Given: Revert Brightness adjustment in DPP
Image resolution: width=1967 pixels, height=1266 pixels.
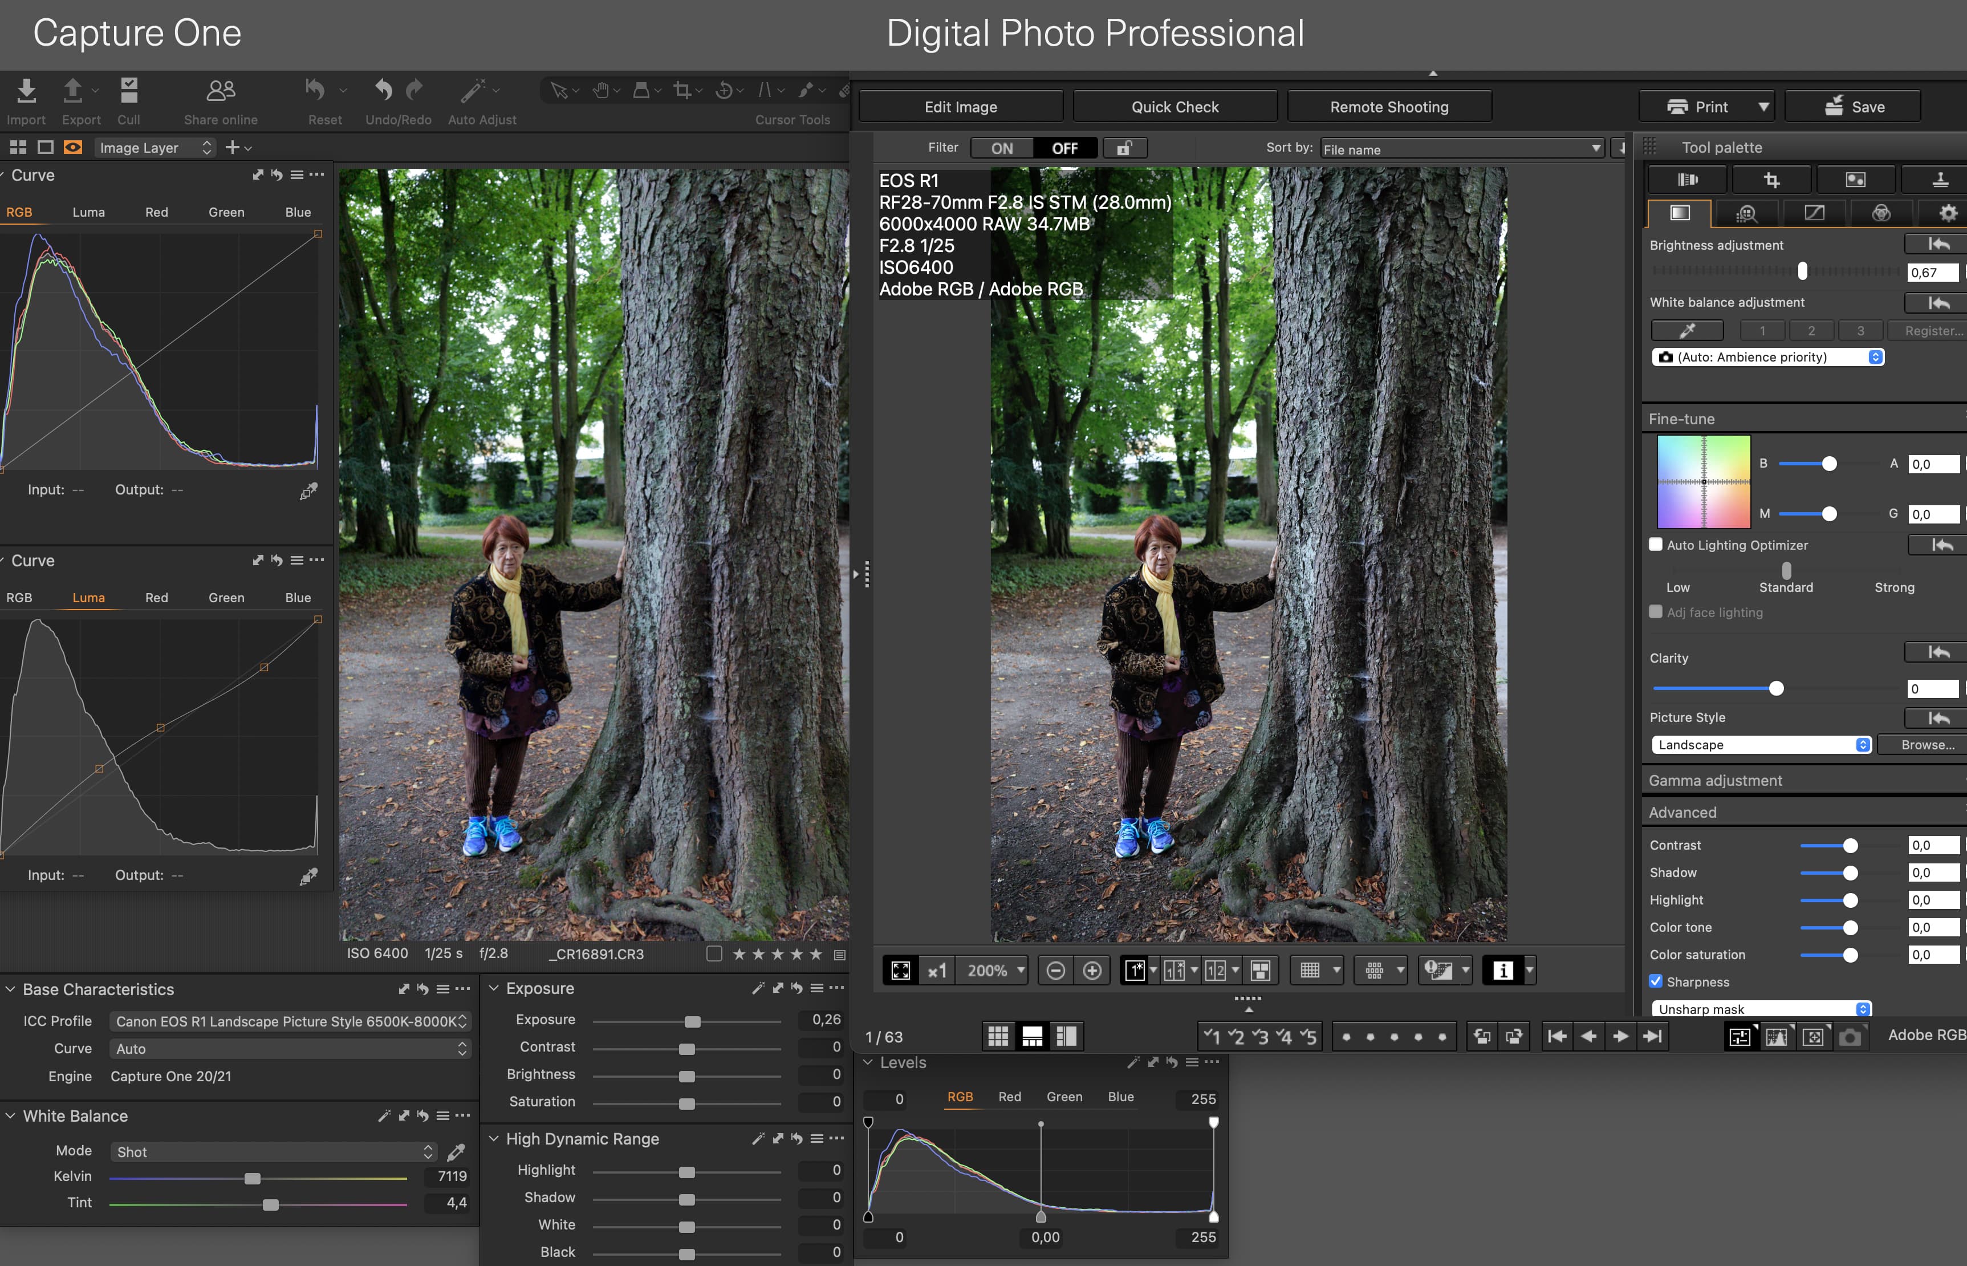Looking at the screenshot, I should click(x=1937, y=244).
